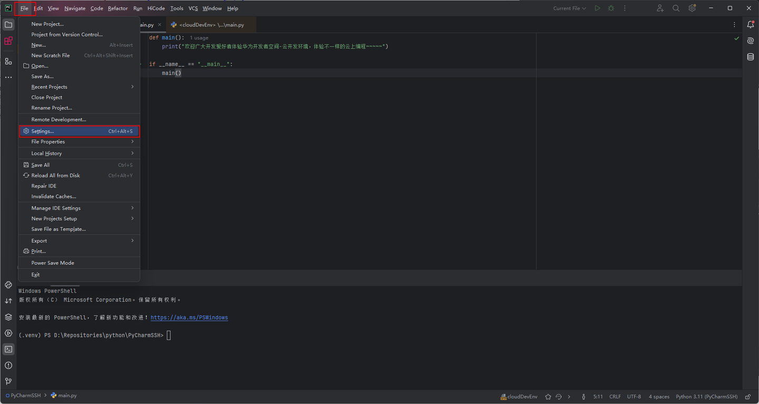Open the Terminal tool window
This screenshot has width=759, height=404.
(x=8, y=349)
